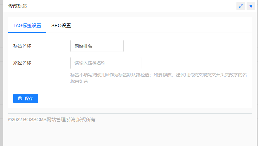Viewport: 258px width, 146px height.
Task: Click into the 请输入路径名称 input field
Action: pos(106,63)
